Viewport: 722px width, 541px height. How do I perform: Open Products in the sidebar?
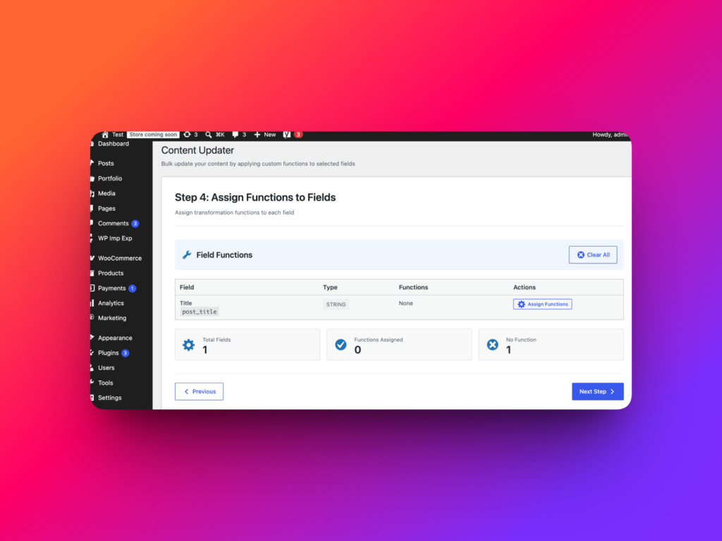(x=111, y=273)
